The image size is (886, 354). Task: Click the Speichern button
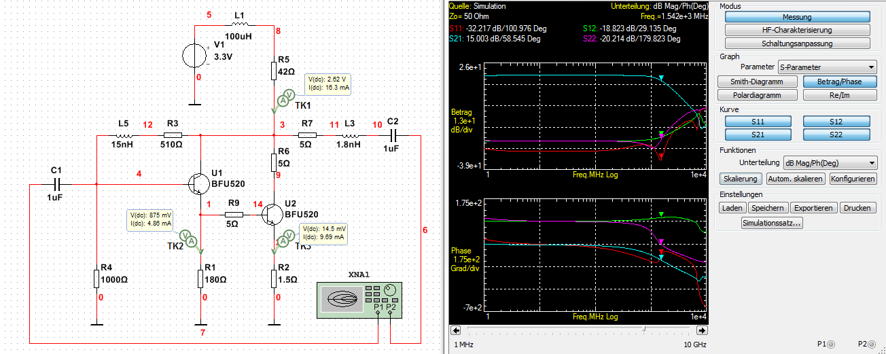pos(768,208)
